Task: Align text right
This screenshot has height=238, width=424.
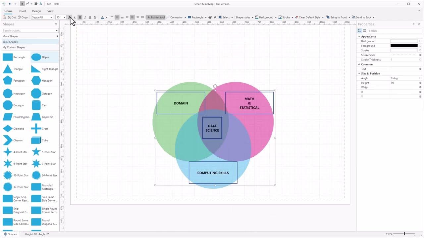Action: (x=137, y=17)
